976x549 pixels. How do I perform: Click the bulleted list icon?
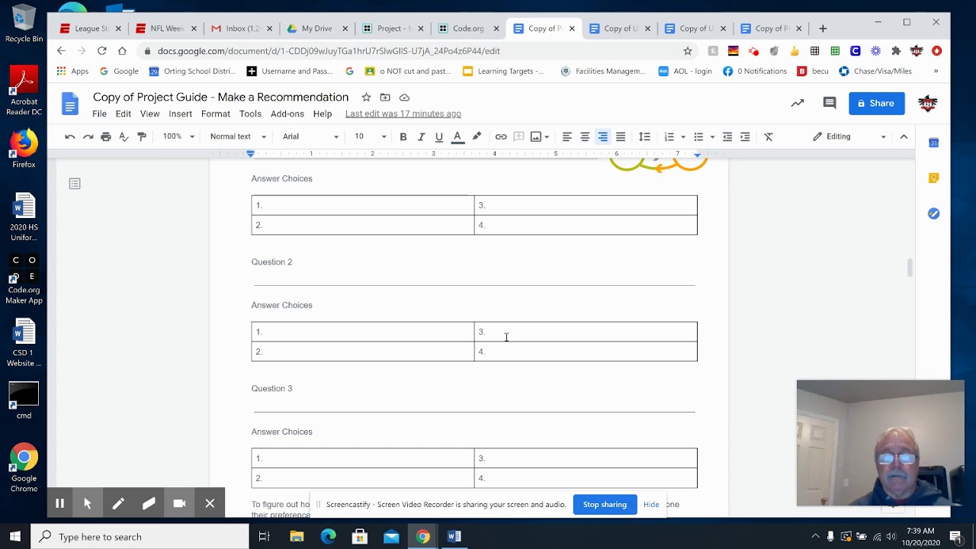point(698,136)
